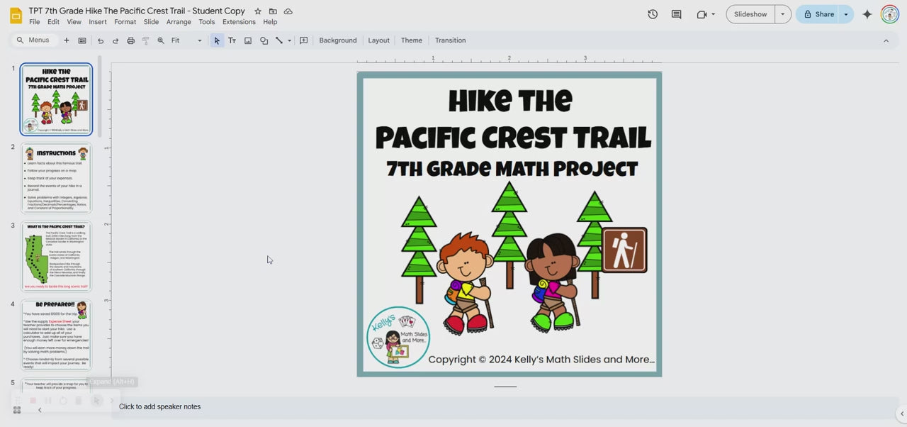Move presentation to a folder
Image resolution: width=907 pixels, height=427 pixels.
[x=273, y=11]
